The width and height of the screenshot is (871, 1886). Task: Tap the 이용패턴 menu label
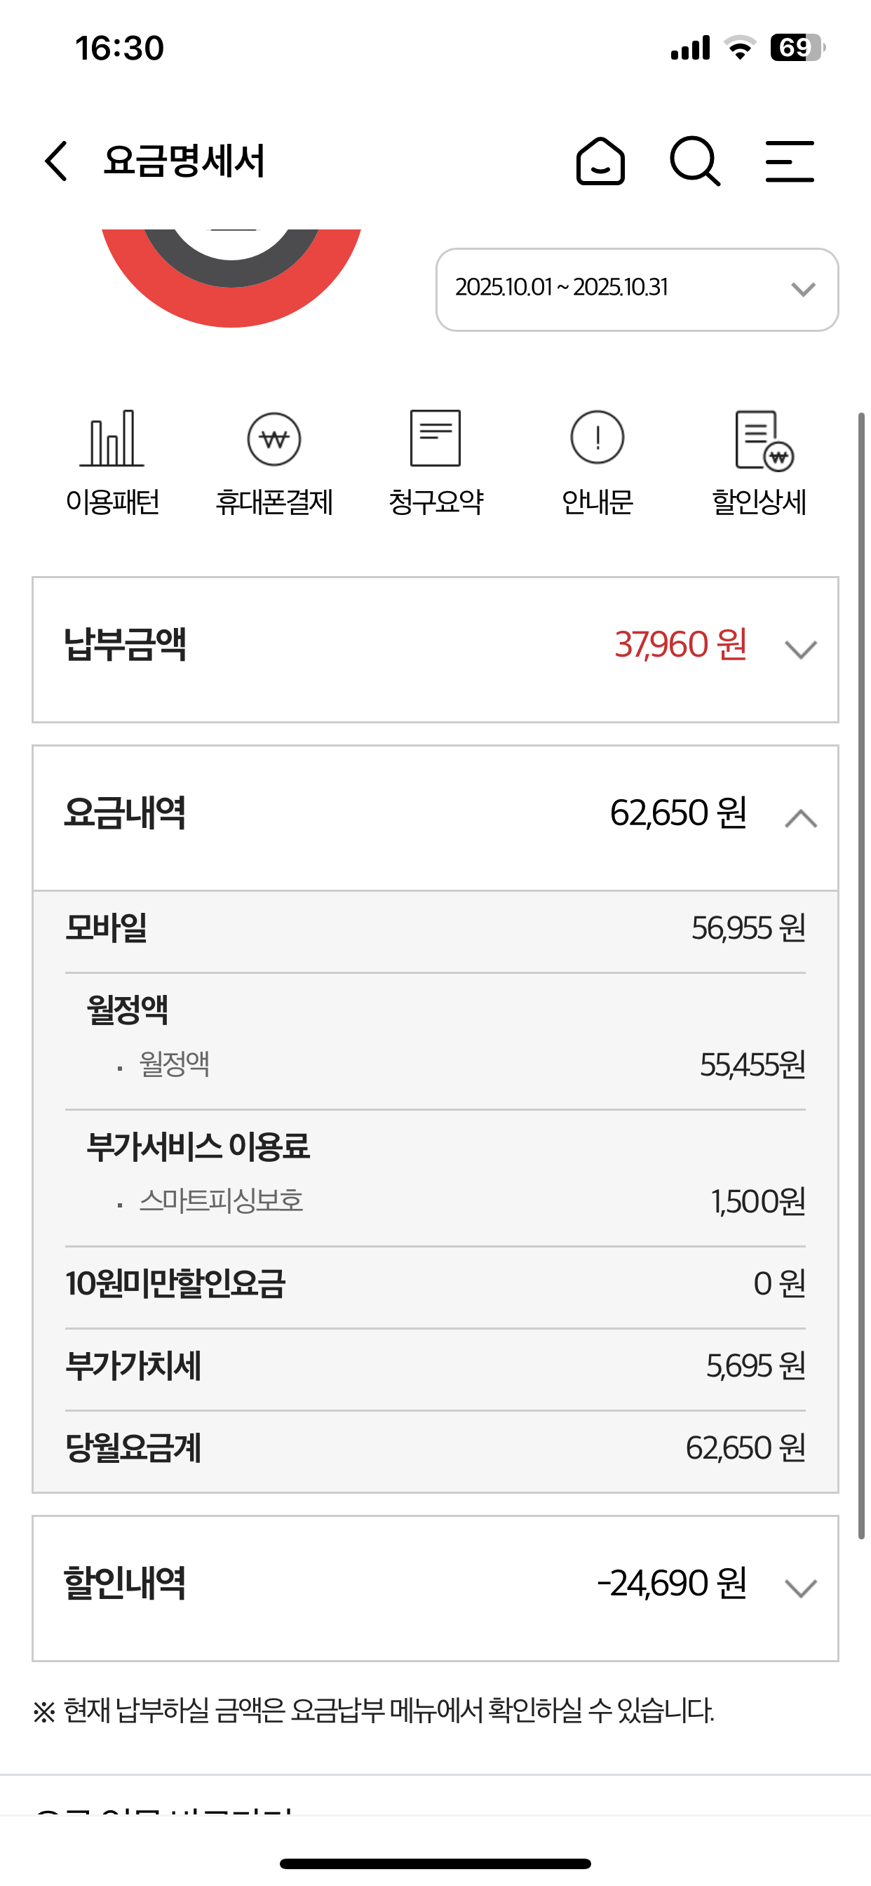(113, 502)
